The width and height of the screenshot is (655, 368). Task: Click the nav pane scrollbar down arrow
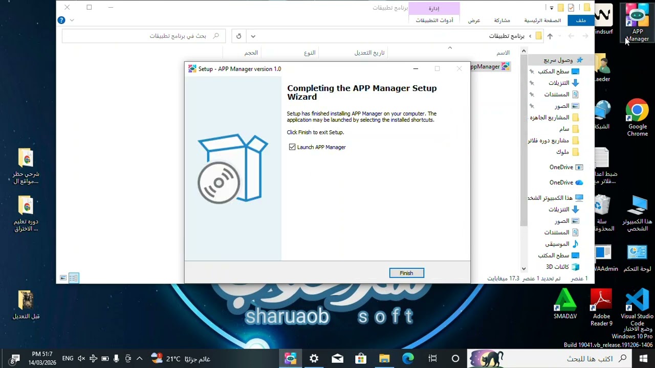pyautogui.click(x=523, y=268)
